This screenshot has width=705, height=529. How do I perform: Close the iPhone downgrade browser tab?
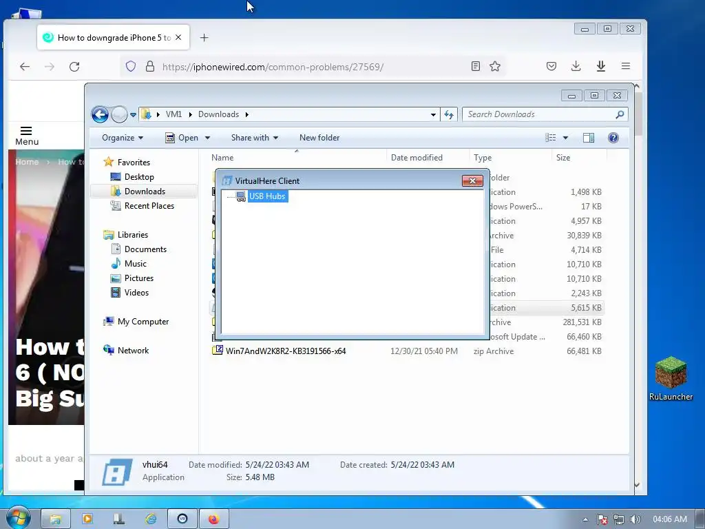[x=178, y=37]
